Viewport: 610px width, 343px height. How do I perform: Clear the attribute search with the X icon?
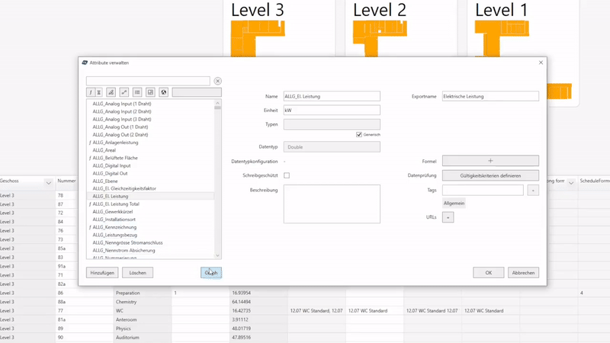click(217, 81)
